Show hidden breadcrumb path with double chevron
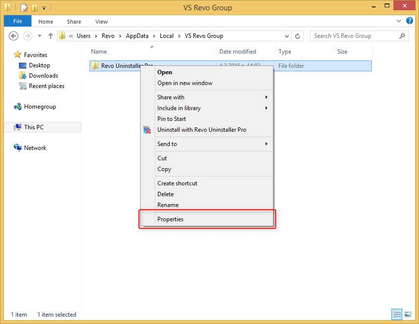This screenshot has height=324, width=419. (71, 36)
